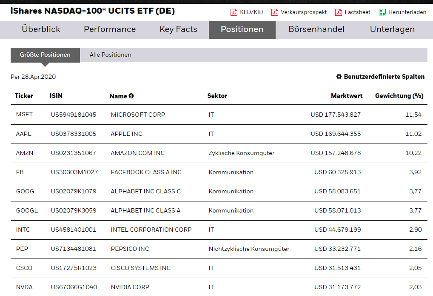Sort table by Ticker column header
Viewport: 433px width, 296px height.
pos(24,96)
